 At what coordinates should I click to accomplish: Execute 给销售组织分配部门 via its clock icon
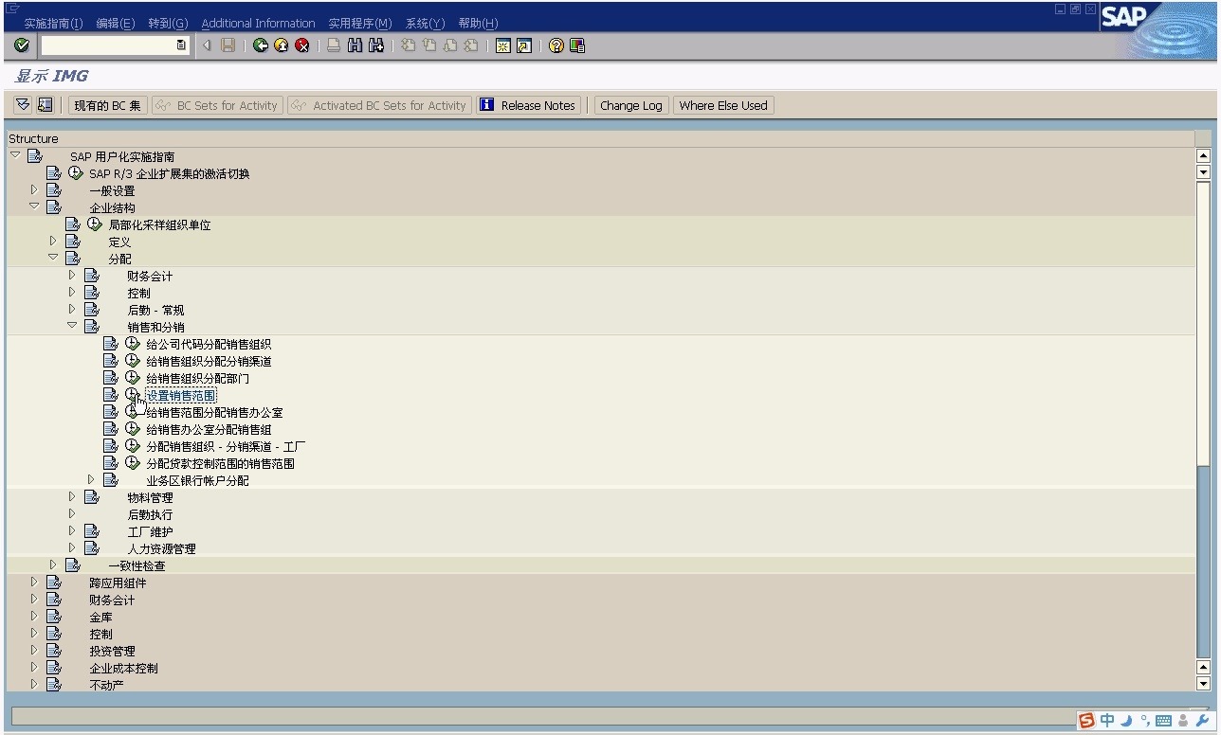point(133,378)
